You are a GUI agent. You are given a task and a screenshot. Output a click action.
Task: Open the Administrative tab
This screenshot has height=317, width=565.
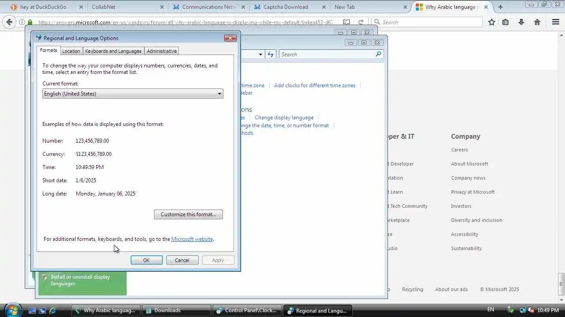pyautogui.click(x=162, y=51)
